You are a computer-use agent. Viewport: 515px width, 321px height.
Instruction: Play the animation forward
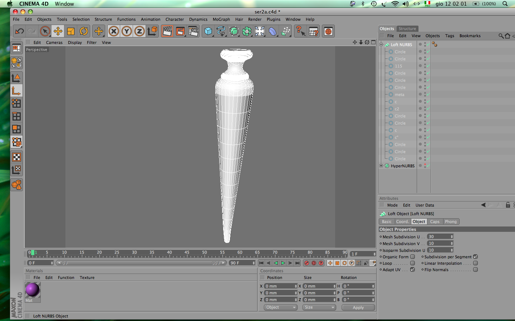(283, 263)
